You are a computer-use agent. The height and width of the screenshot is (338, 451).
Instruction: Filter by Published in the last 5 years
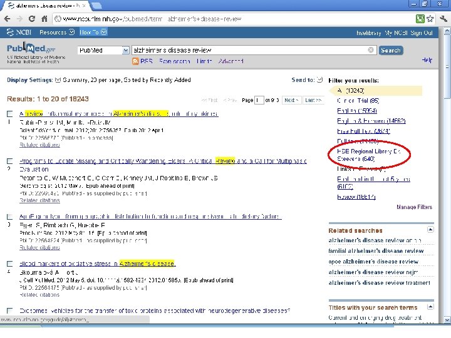point(373,183)
